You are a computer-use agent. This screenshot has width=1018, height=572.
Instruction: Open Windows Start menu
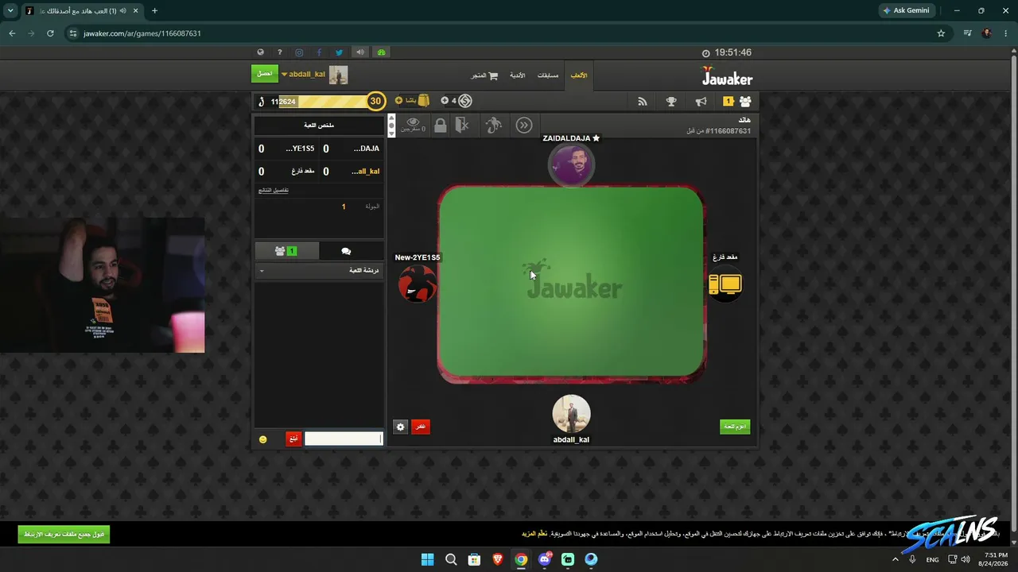(427, 559)
